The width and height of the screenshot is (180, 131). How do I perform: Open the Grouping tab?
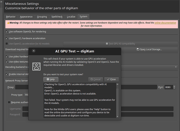[x=42, y=17]
